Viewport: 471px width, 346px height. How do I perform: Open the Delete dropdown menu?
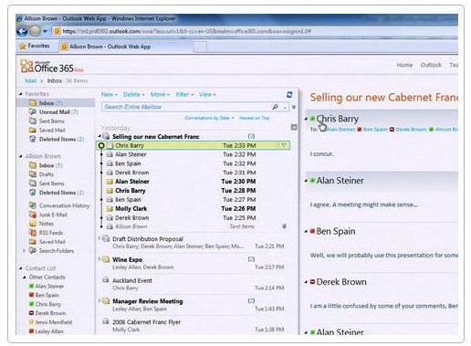134,95
